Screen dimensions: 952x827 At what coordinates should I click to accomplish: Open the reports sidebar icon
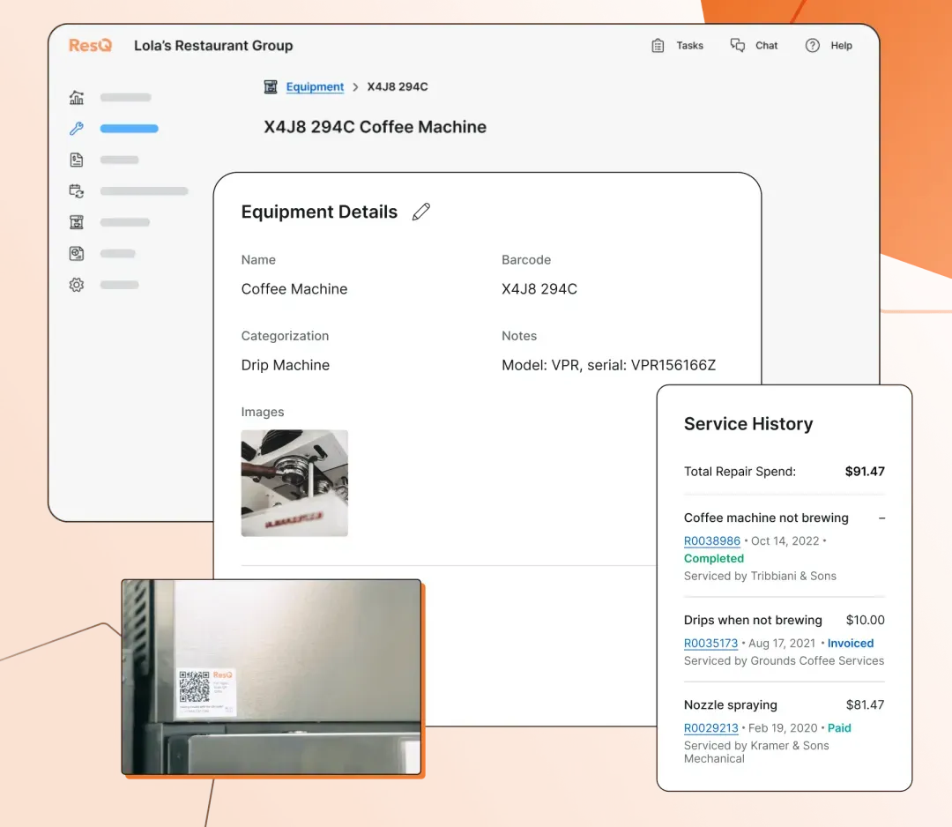pyautogui.click(x=77, y=253)
